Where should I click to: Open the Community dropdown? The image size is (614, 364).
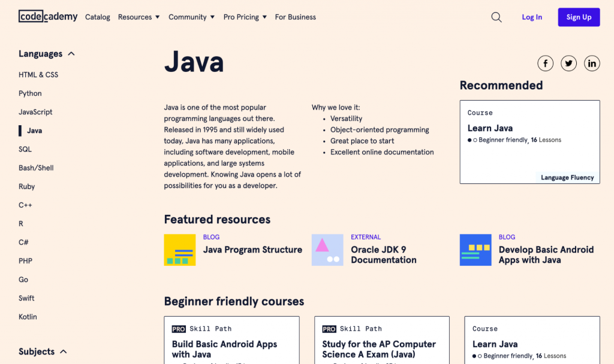(x=191, y=17)
